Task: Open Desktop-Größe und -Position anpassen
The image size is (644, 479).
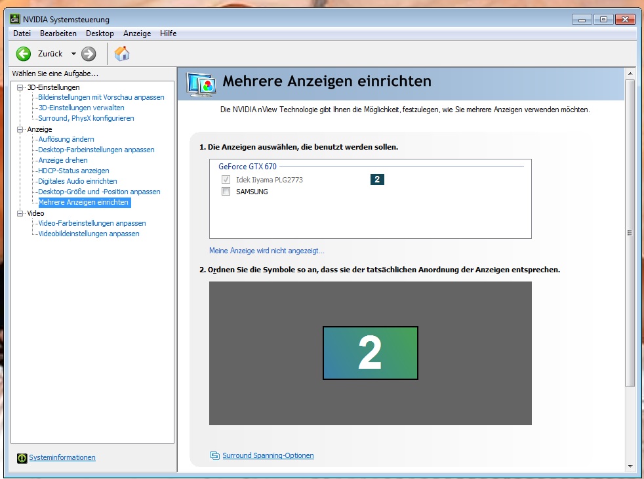Action: [x=100, y=192]
